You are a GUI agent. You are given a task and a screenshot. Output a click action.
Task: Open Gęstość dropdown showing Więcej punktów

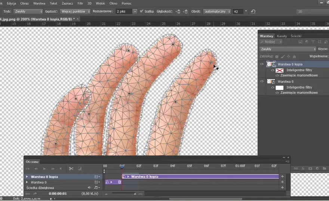75,12
